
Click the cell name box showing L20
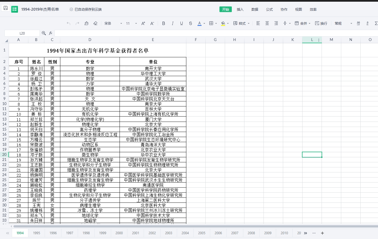coord(22,33)
